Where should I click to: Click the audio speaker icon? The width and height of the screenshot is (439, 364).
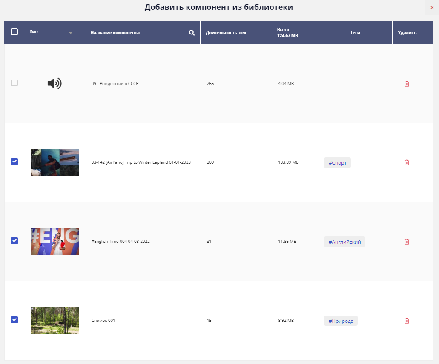click(x=55, y=84)
